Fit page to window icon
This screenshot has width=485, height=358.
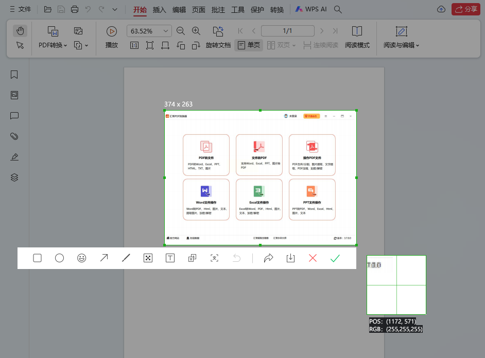click(150, 45)
